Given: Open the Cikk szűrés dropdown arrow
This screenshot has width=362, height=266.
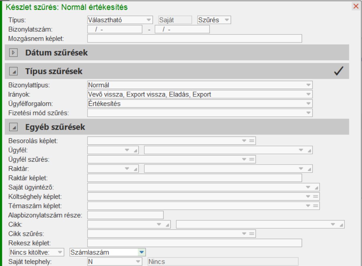Looking at the screenshot, I should pos(244,234).
